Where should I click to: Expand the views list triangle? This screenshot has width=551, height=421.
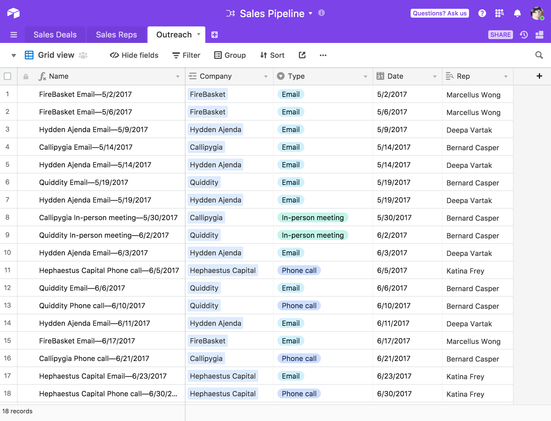(14, 56)
